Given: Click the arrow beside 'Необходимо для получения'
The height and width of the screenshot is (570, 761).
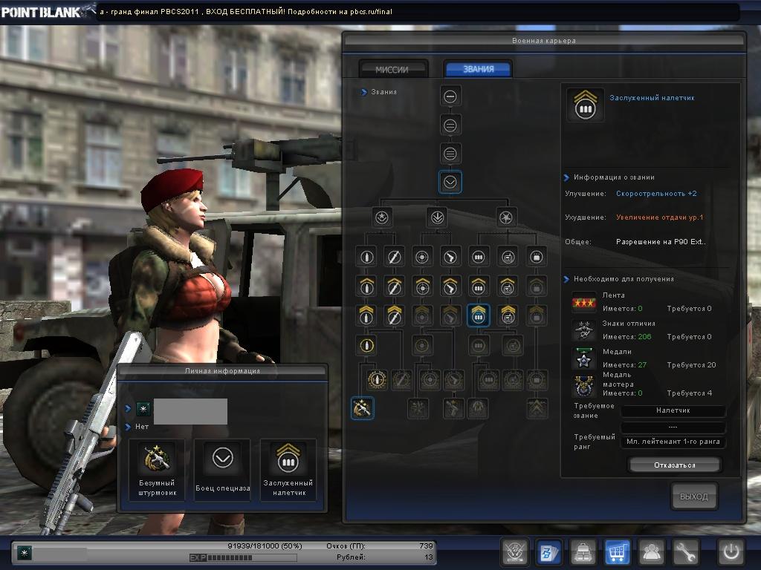Looking at the screenshot, I should tap(566, 279).
